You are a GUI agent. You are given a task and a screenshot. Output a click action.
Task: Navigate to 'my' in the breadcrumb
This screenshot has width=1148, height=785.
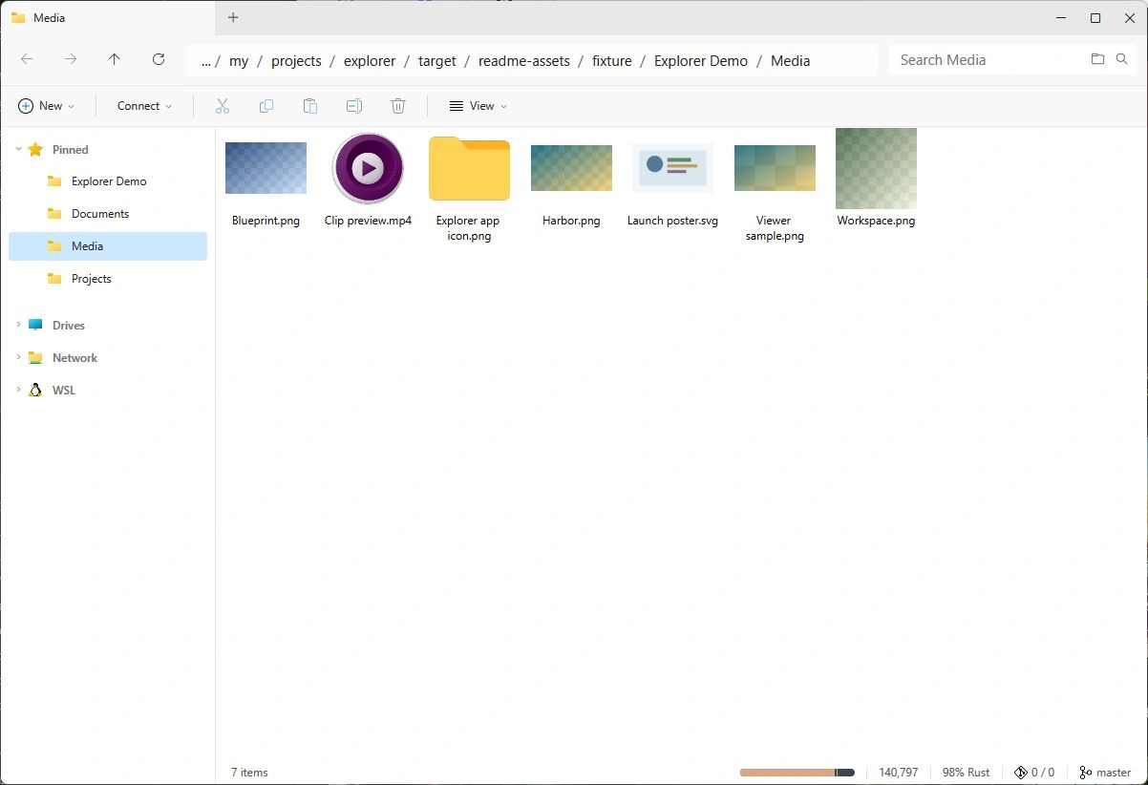[239, 60]
